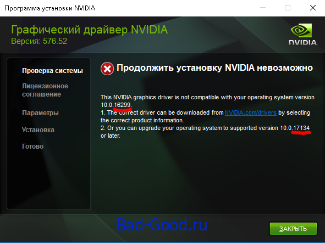Open the NVIDIA.com/drivers link

[251, 112]
